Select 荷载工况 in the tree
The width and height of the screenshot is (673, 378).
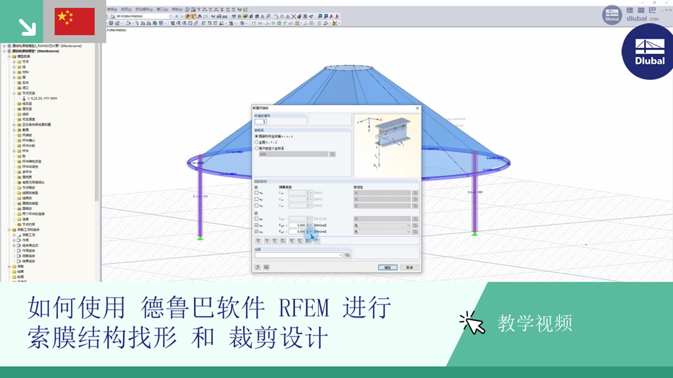tap(29, 235)
